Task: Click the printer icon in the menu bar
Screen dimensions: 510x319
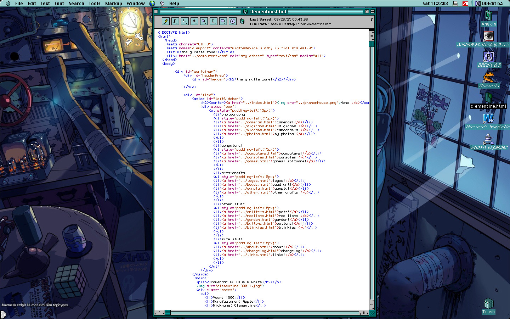Action: click(455, 4)
